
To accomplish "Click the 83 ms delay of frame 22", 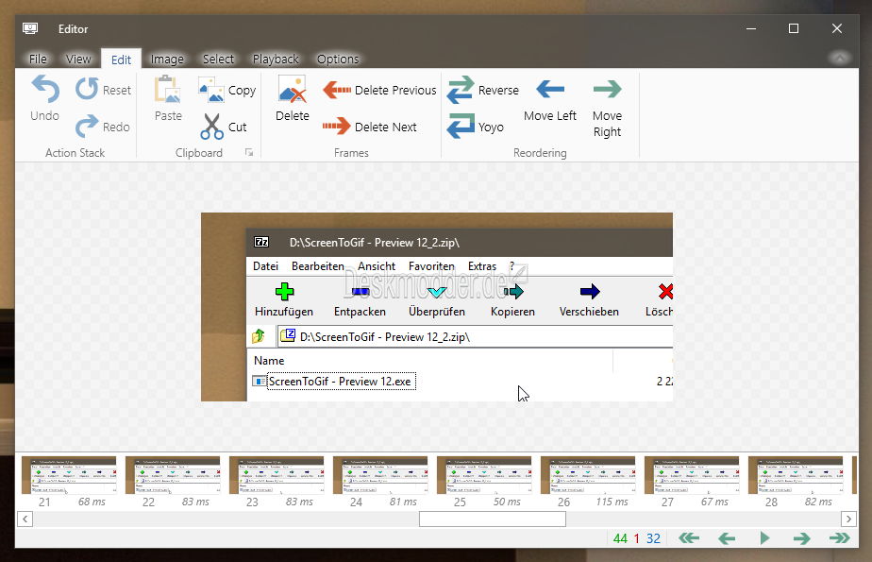I will coord(195,502).
